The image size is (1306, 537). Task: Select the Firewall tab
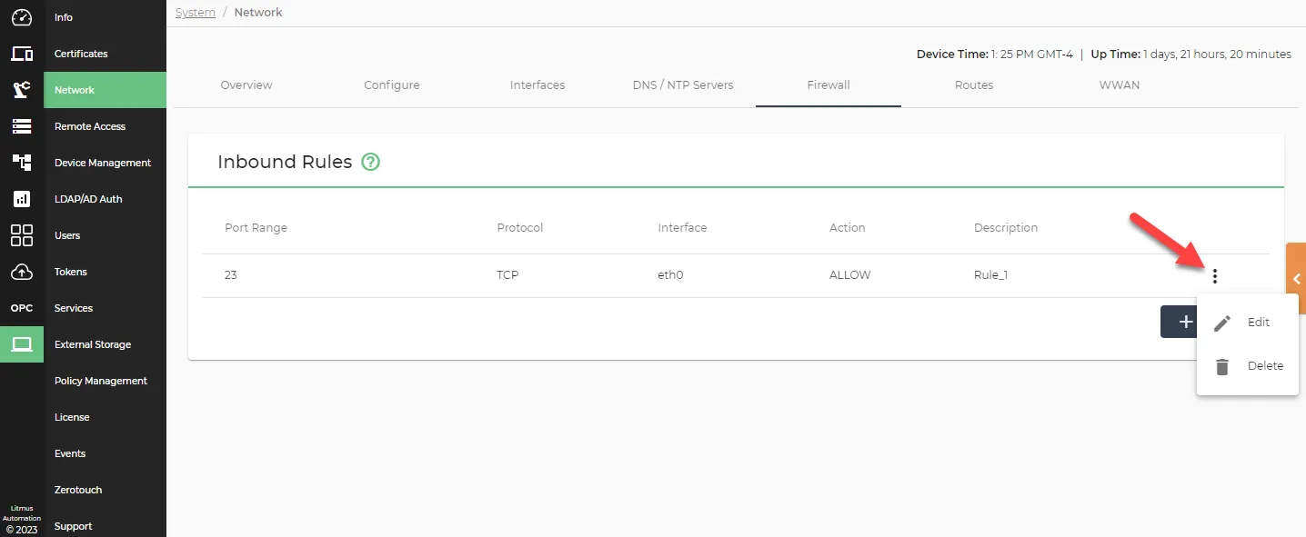click(829, 85)
